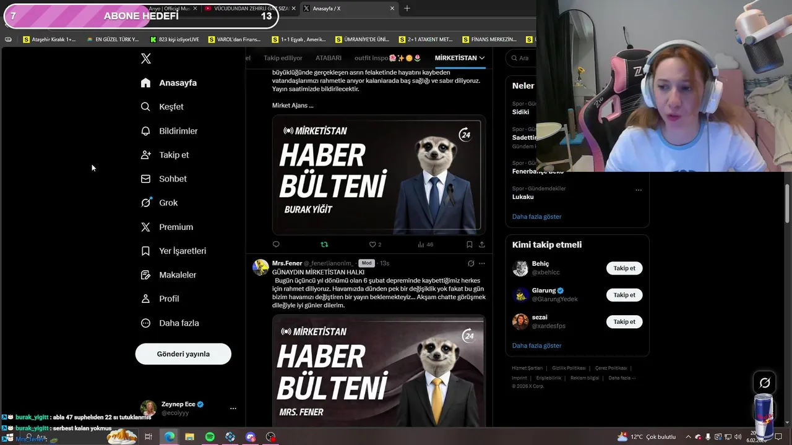Open Microsoft Edge in taskbar
792x445 pixels.
pyautogui.click(x=169, y=437)
